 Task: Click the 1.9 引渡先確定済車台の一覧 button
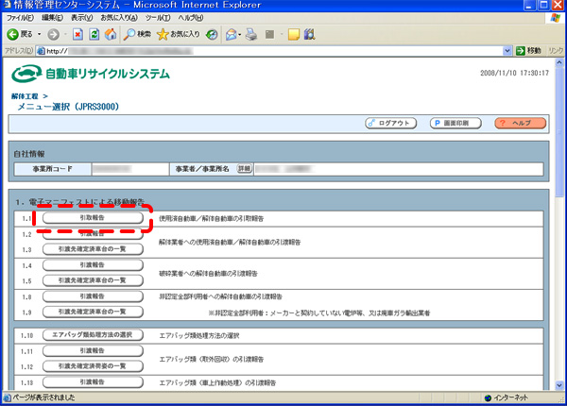[93, 312]
